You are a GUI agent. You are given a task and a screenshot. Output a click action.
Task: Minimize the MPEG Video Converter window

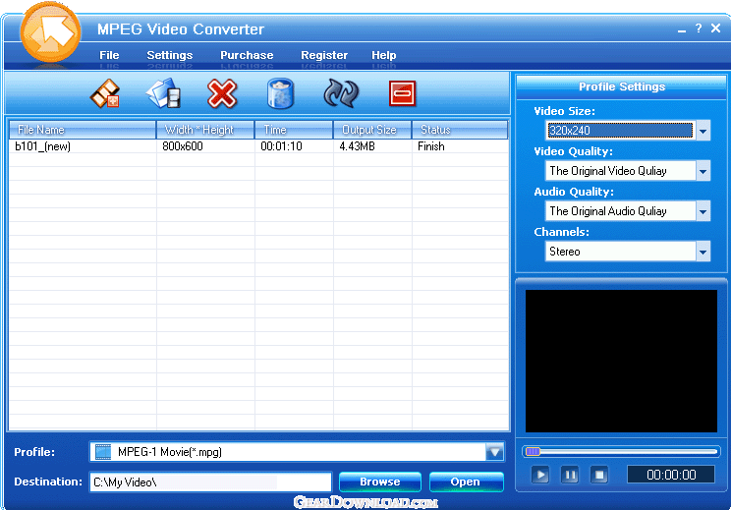(x=682, y=29)
